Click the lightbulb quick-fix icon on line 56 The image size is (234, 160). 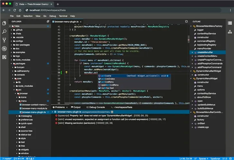(x=67, y=72)
